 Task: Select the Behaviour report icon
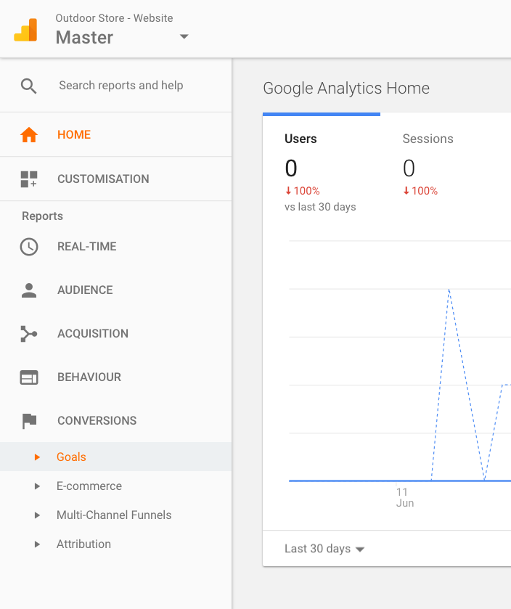click(29, 377)
